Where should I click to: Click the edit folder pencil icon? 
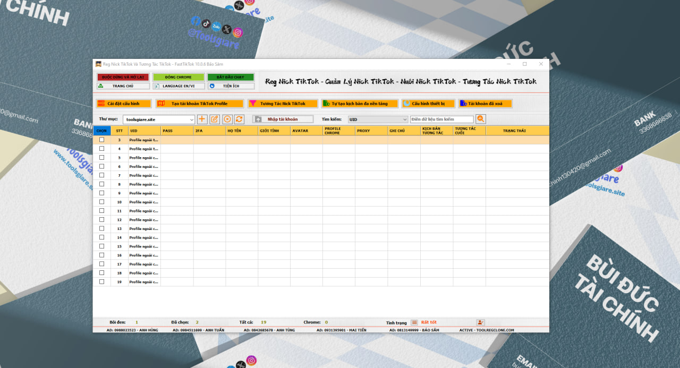215,119
